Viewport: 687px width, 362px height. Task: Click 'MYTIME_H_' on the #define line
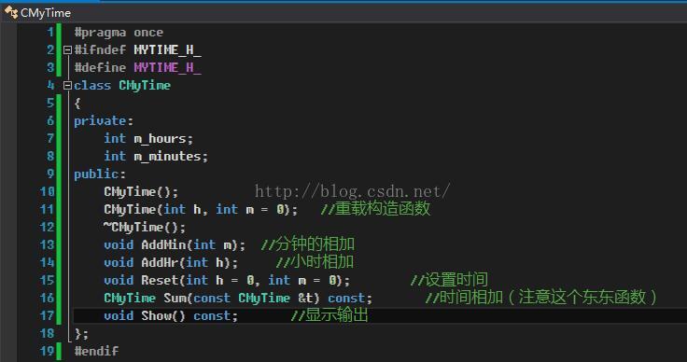[167, 67]
